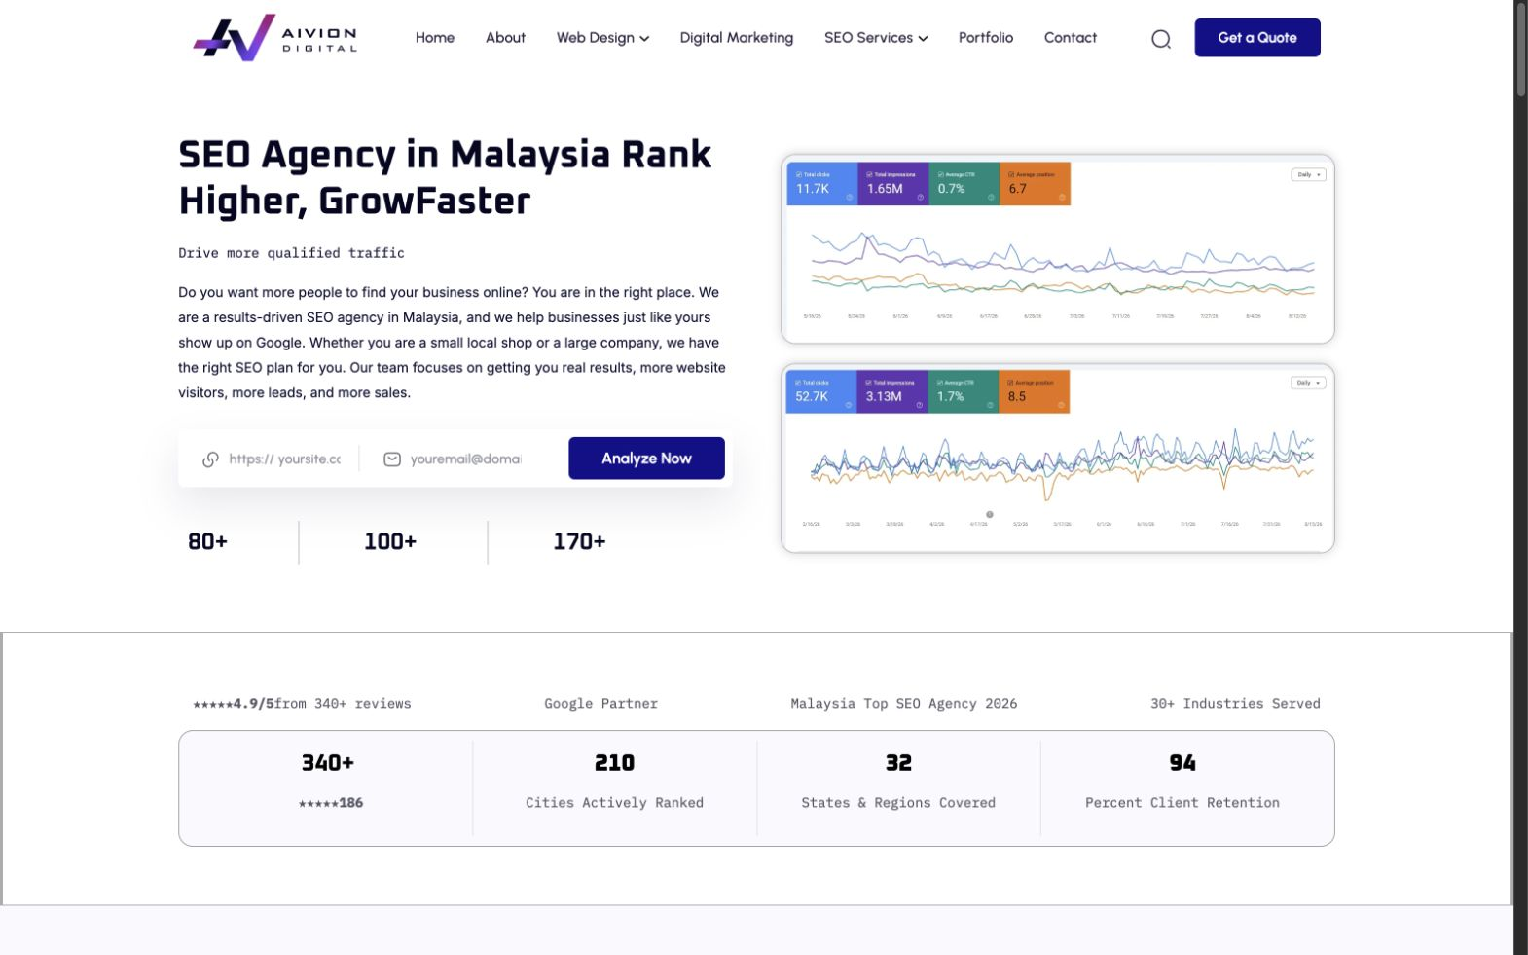Expand the Web Design dropdown menu
The image size is (1528, 955).
pos(602,38)
